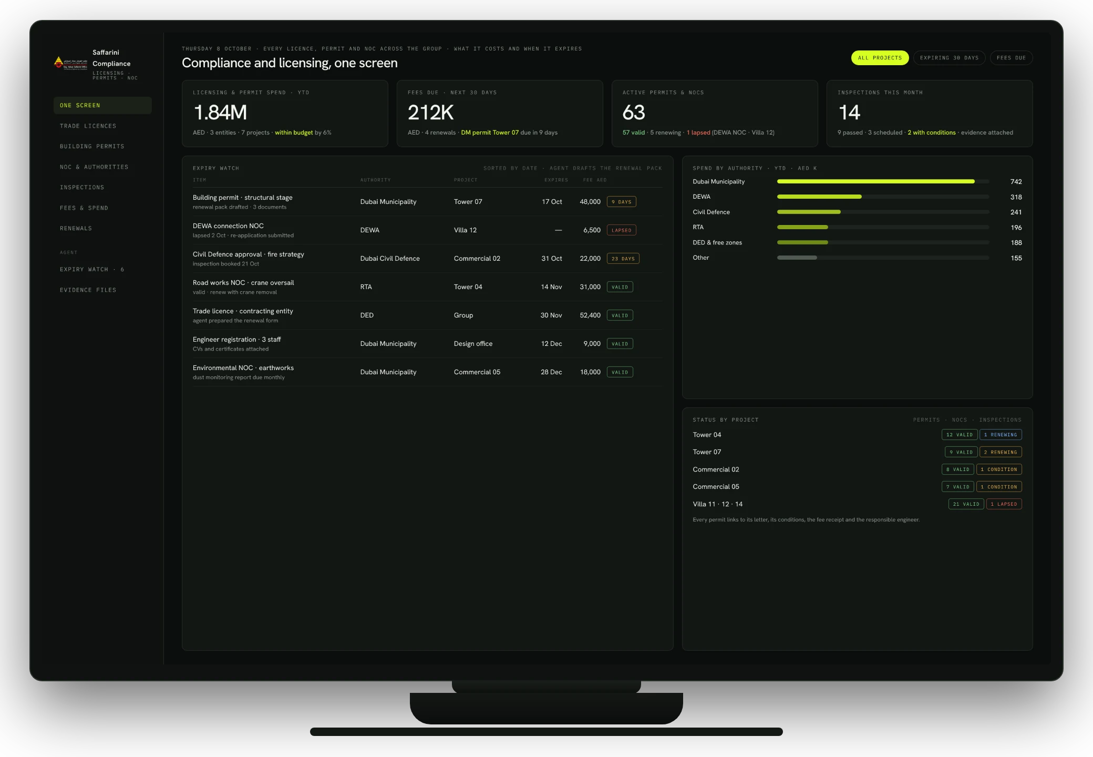Click the Saffarini logo icon
Viewport: 1093px width, 757px height.
[x=71, y=63]
